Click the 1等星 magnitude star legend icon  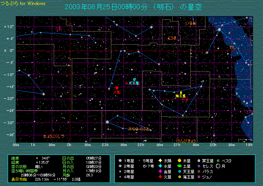click(120, 160)
